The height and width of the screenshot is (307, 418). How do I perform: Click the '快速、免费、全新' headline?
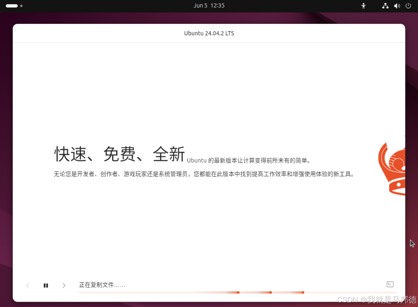click(x=120, y=154)
